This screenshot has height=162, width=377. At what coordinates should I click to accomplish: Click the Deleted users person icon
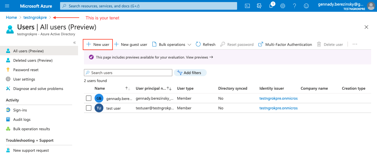[x=8, y=60]
